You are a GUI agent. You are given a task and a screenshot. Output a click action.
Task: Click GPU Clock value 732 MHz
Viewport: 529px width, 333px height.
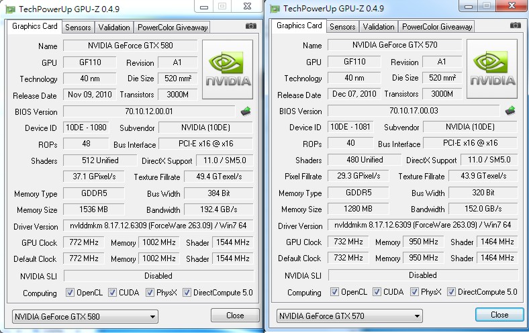coord(348,242)
